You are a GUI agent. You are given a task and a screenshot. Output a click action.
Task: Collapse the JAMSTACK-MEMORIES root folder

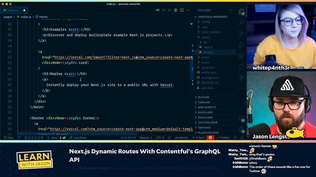point(211,17)
